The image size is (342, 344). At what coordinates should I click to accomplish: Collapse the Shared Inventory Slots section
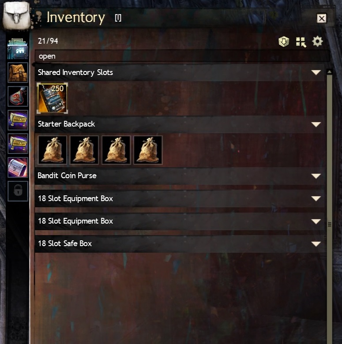[316, 72]
